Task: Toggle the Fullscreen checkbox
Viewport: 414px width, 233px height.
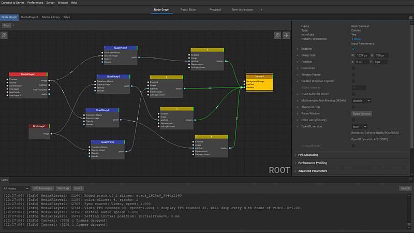Action: tap(353, 68)
